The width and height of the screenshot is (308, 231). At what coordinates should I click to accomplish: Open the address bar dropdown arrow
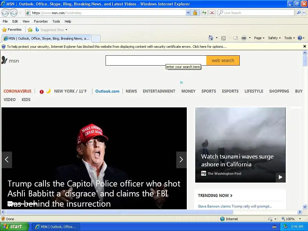pyautogui.click(x=188, y=13)
